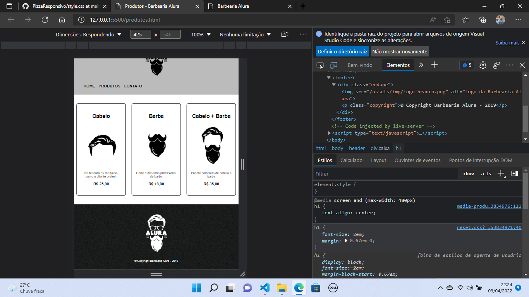This screenshot has width=529, height=297.
Task: Collapse the div class rodape node
Action: tap(334, 85)
